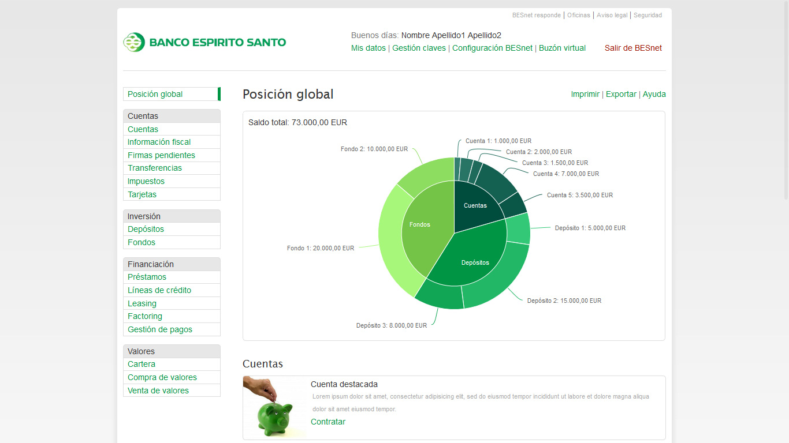Open Gestión de pagos
The width and height of the screenshot is (789, 443).
[x=172, y=329]
